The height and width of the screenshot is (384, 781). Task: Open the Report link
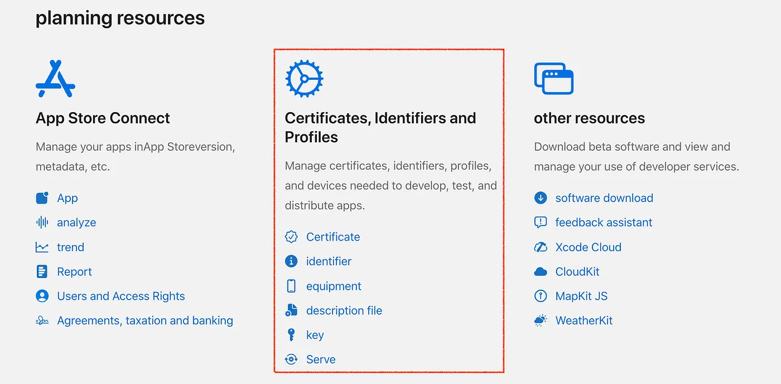coord(74,272)
